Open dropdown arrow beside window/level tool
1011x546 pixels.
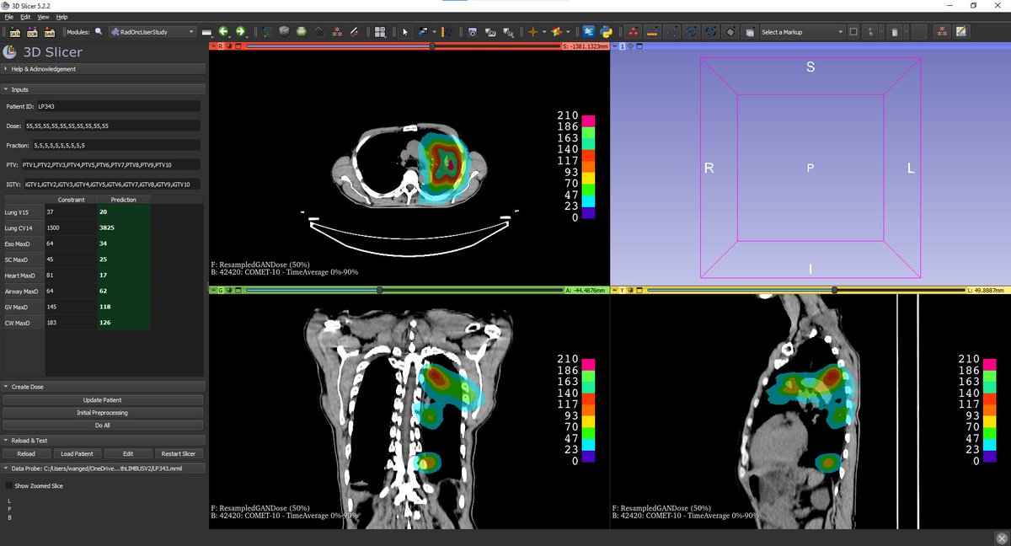tap(434, 31)
